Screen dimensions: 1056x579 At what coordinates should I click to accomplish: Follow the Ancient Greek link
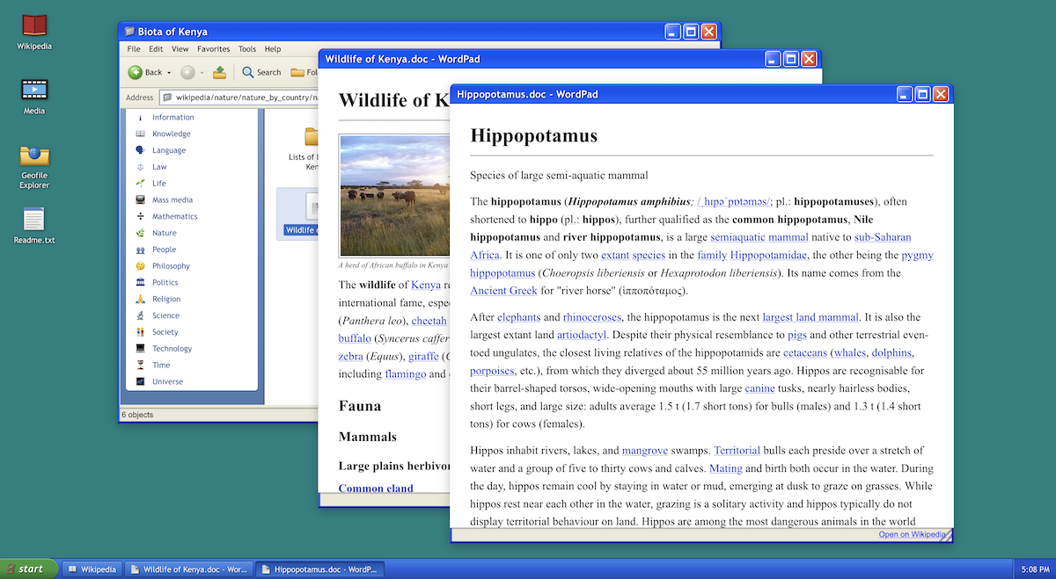click(503, 291)
